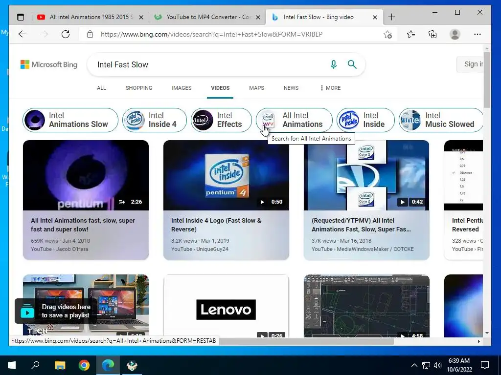Viewport: 501px width, 375px height.
Task: Open 'All Intel Animations fast, slow, super' title
Action: [83, 225]
